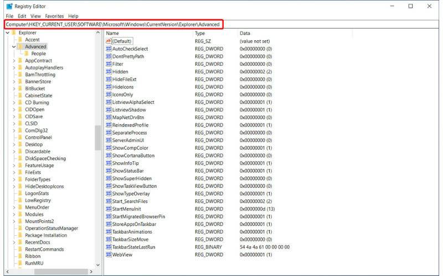
Task: Click the ShowCortanaButton DWORD icon
Action: pyautogui.click(x=109, y=156)
